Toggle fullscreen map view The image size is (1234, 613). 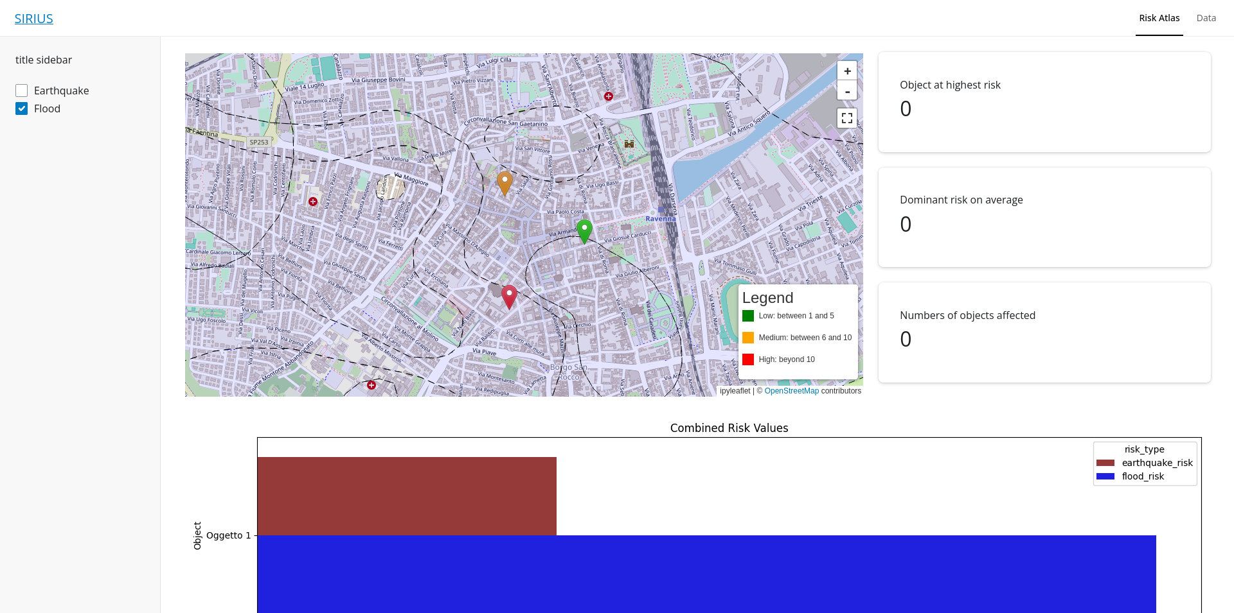click(x=847, y=118)
